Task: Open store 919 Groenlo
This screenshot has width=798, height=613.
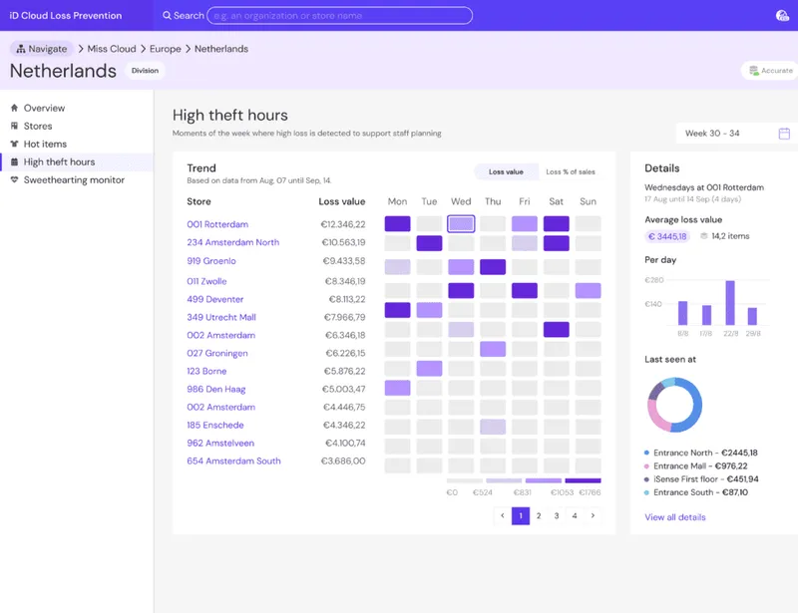Action: pyautogui.click(x=211, y=261)
